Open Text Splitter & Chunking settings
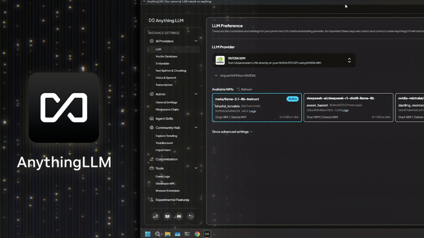Viewport: 424px width, 238px height. (x=171, y=71)
